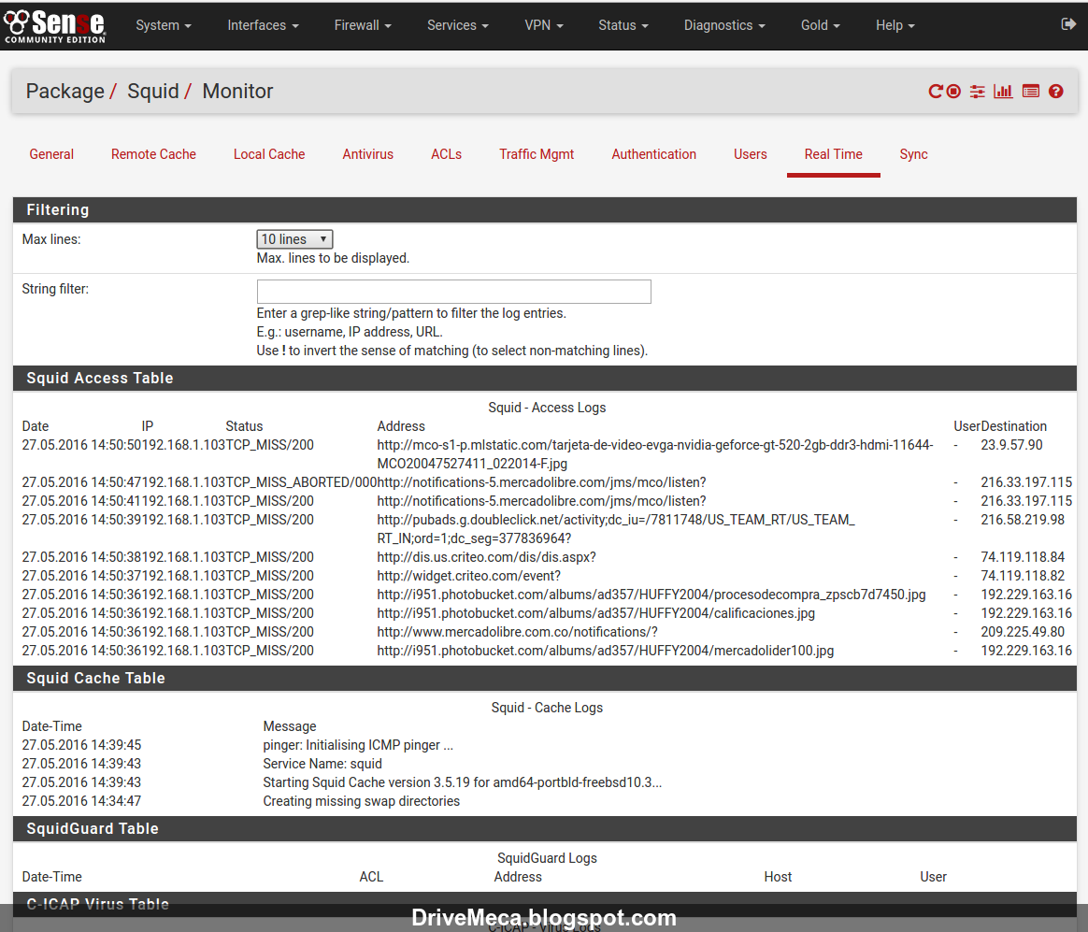Expand the Diagnostics menu

point(724,25)
